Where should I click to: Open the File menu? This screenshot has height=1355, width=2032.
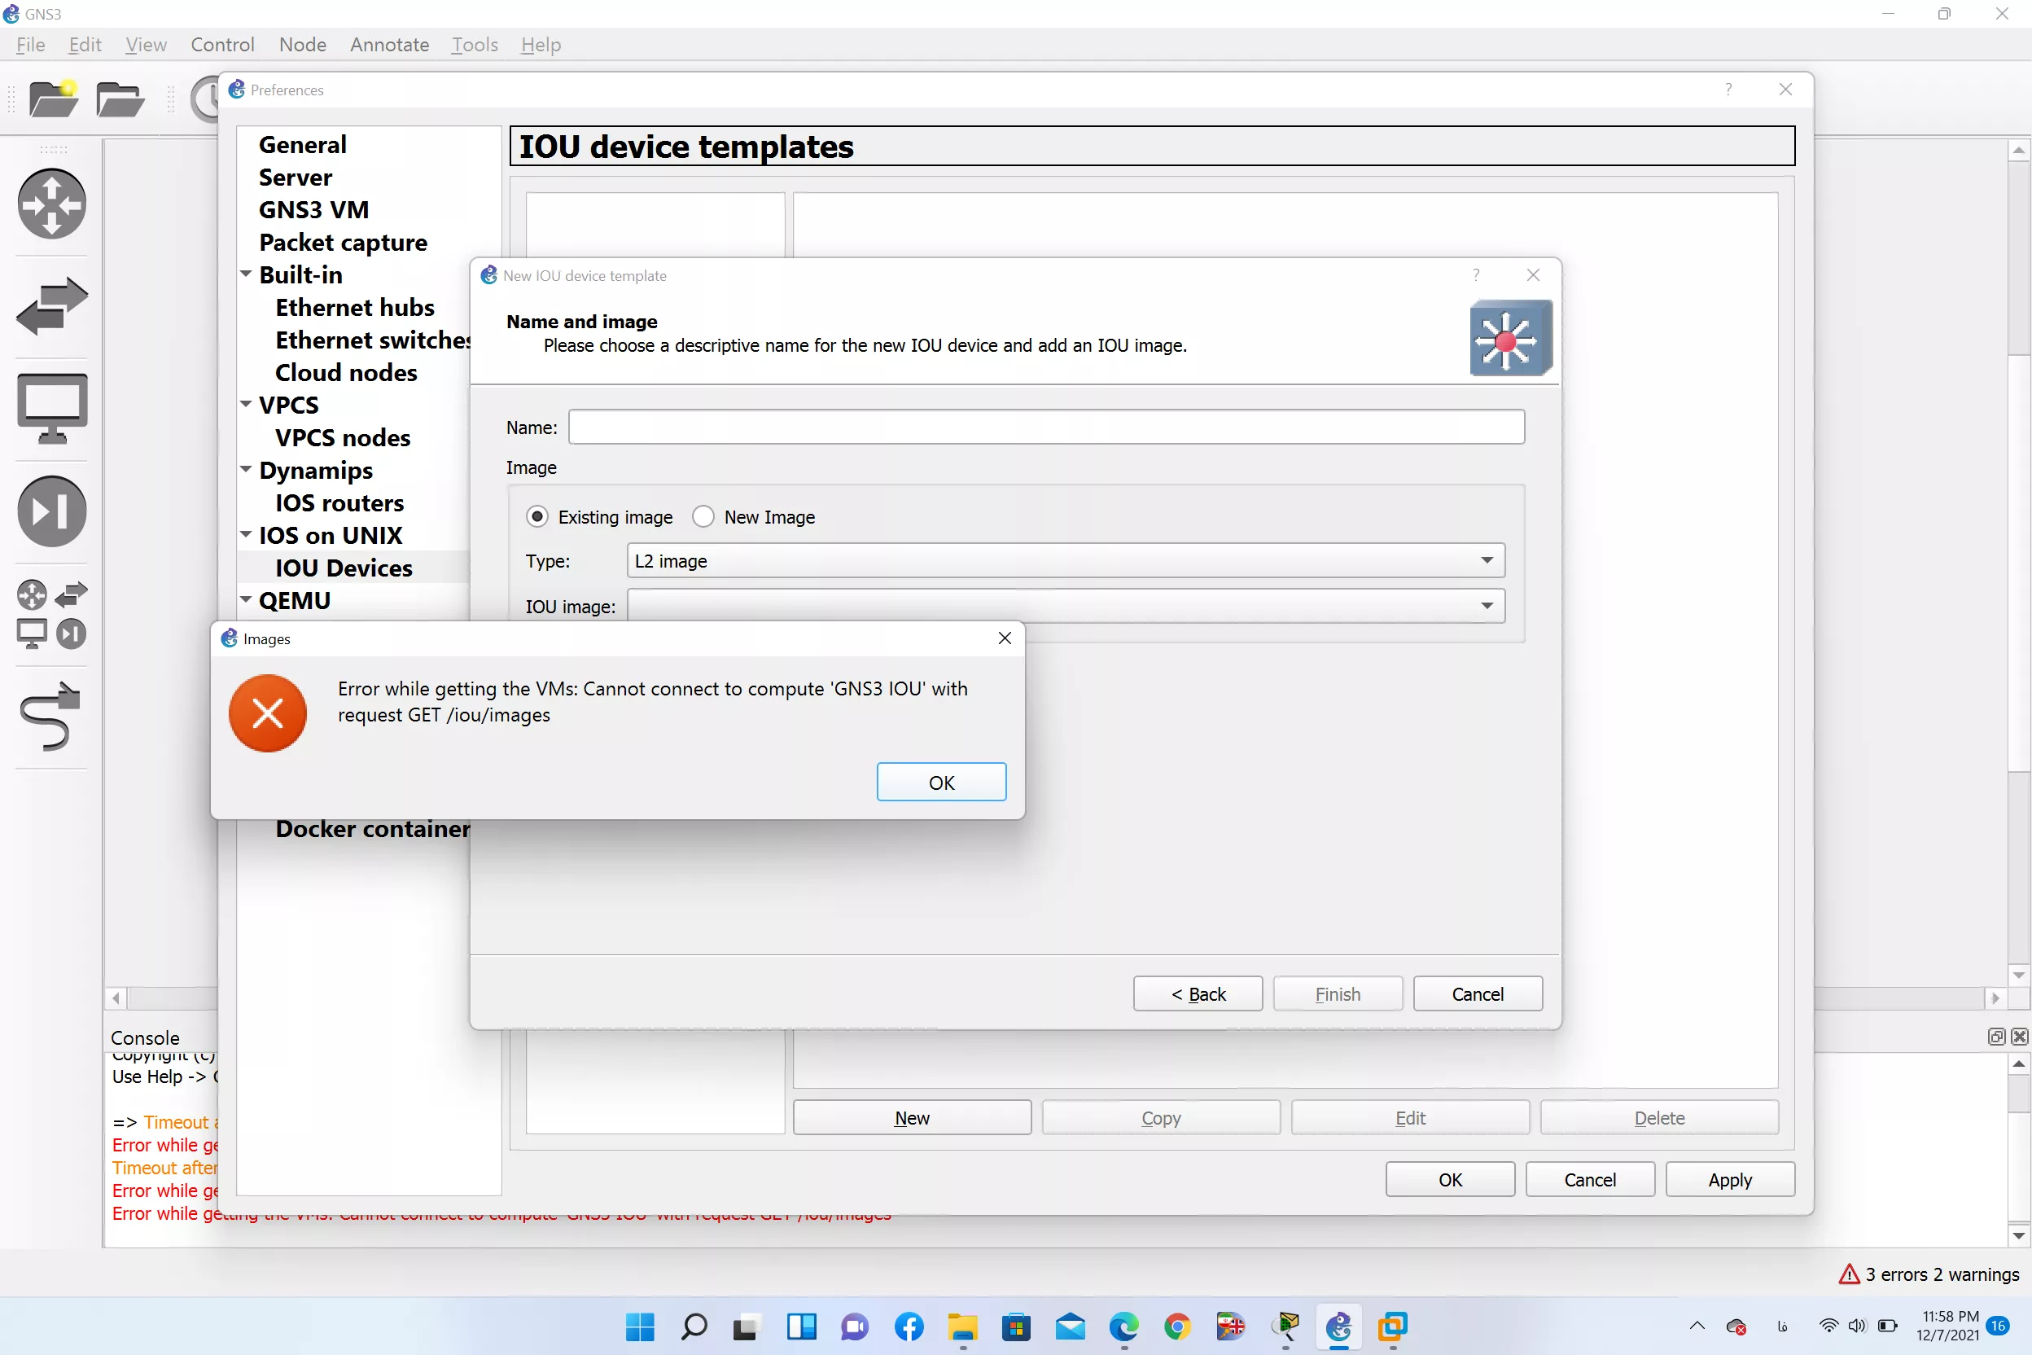(30, 44)
